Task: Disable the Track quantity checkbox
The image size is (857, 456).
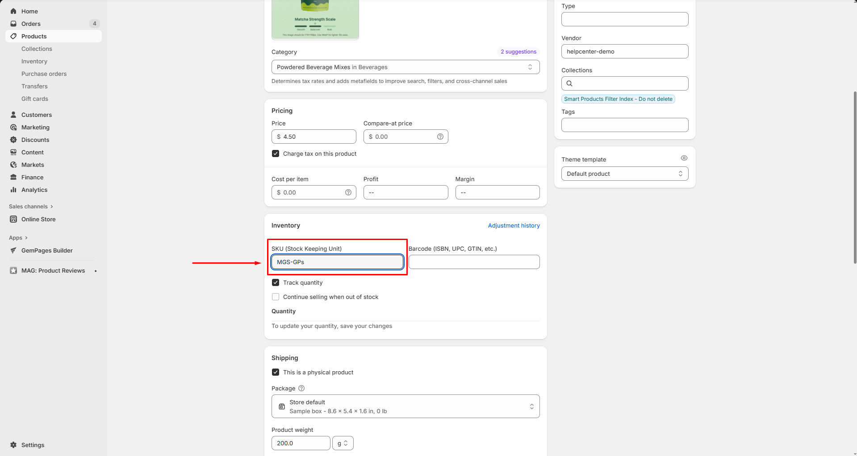Action: coord(276,282)
